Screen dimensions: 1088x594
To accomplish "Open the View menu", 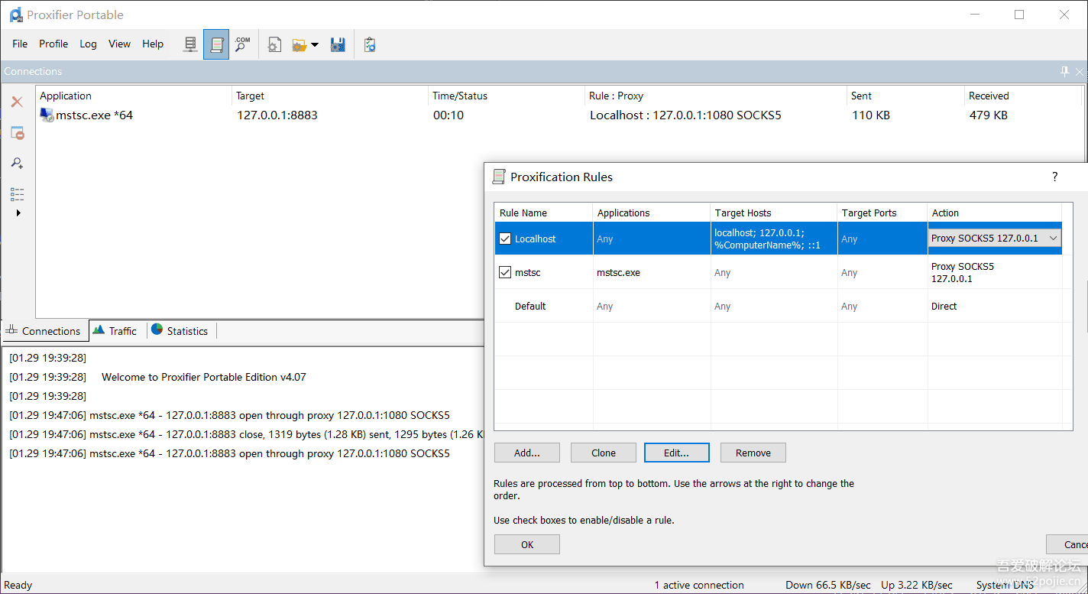I will pyautogui.click(x=119, y=44).
